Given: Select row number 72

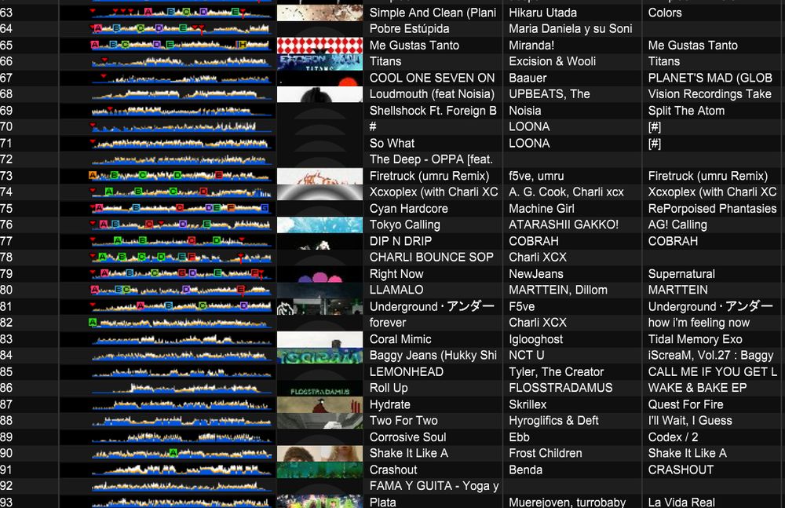Looking at the screenshot, I should 6,159.
